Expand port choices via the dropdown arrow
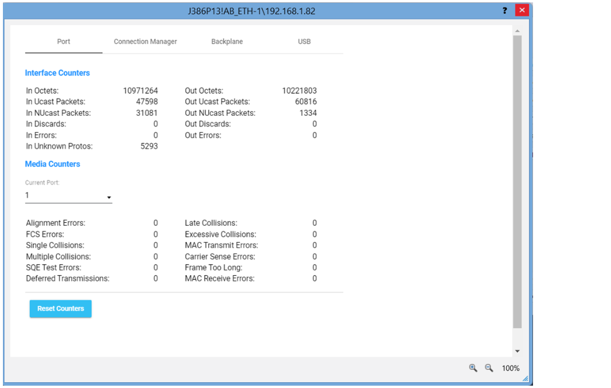This screenshot has height=388, width=611. click(x=108, y=198)
